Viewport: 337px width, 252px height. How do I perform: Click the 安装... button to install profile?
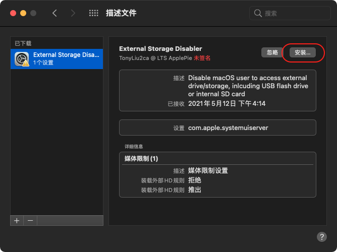click(x=303, y=52)
